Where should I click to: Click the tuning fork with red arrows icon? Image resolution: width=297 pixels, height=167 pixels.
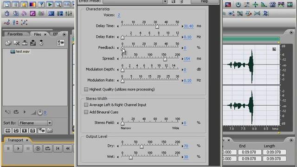[15, 22]
